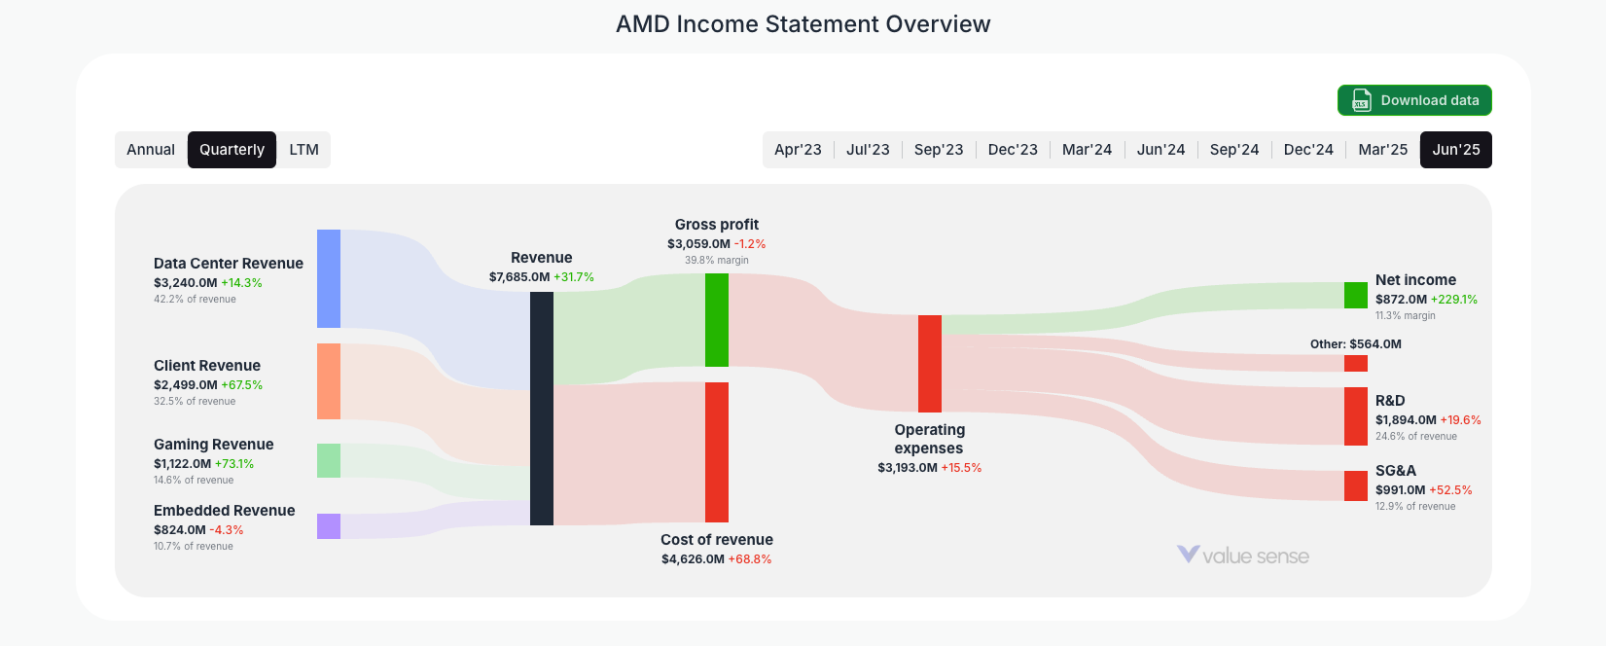Switch to the Dec'23 quarter
1606x646 pixels.
[1012, 149]
